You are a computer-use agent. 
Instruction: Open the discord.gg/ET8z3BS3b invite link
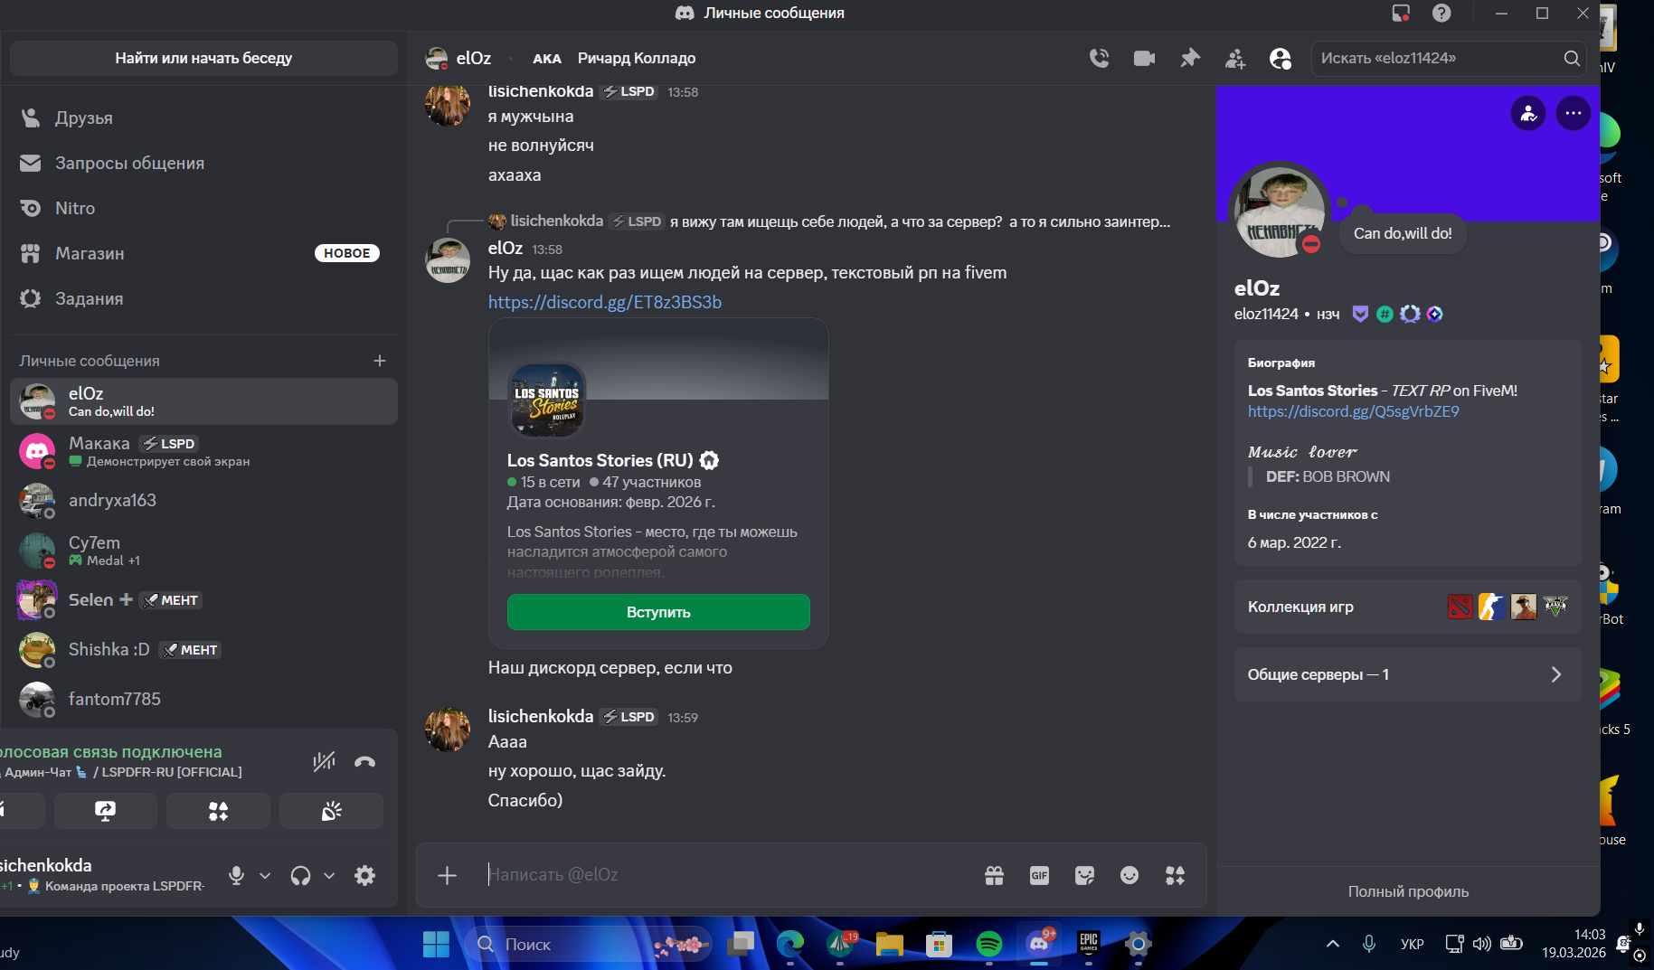click(604, 302)
